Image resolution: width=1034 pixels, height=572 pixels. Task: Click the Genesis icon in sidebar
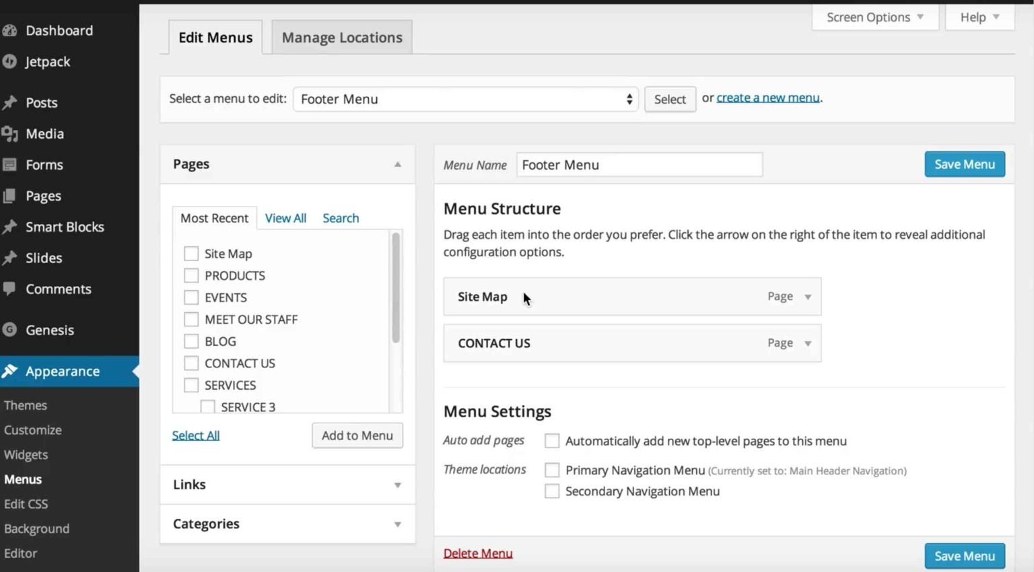9,330
